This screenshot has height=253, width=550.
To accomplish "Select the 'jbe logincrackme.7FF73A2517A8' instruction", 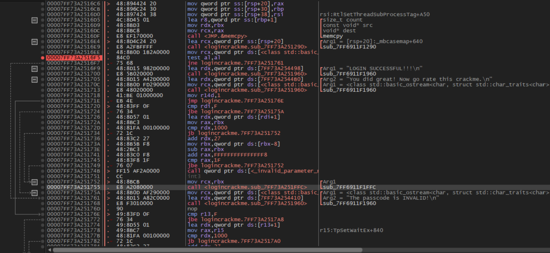I will (235, 220).
